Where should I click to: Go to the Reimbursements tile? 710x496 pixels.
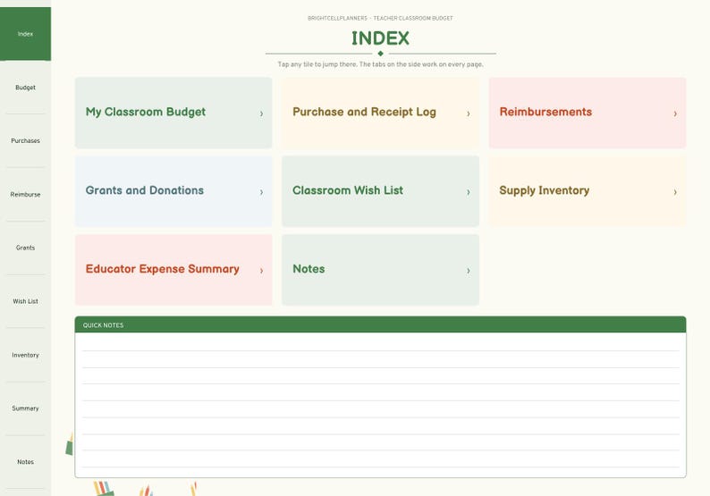(x=587, y=113)
